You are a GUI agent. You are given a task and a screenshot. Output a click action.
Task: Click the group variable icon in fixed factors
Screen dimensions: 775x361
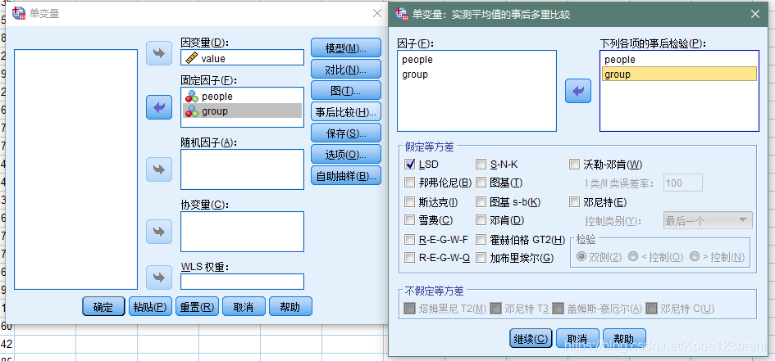(x=192, y=111)
